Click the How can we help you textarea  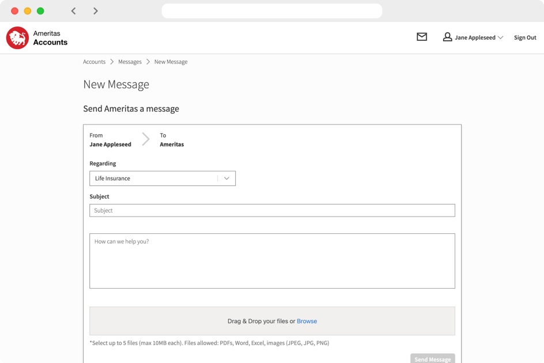(x=272, y=260)
